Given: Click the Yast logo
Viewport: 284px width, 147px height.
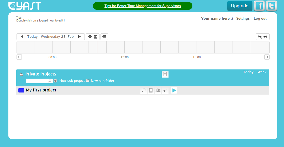Looking at the screenshot, I should (x=24, y=6).
